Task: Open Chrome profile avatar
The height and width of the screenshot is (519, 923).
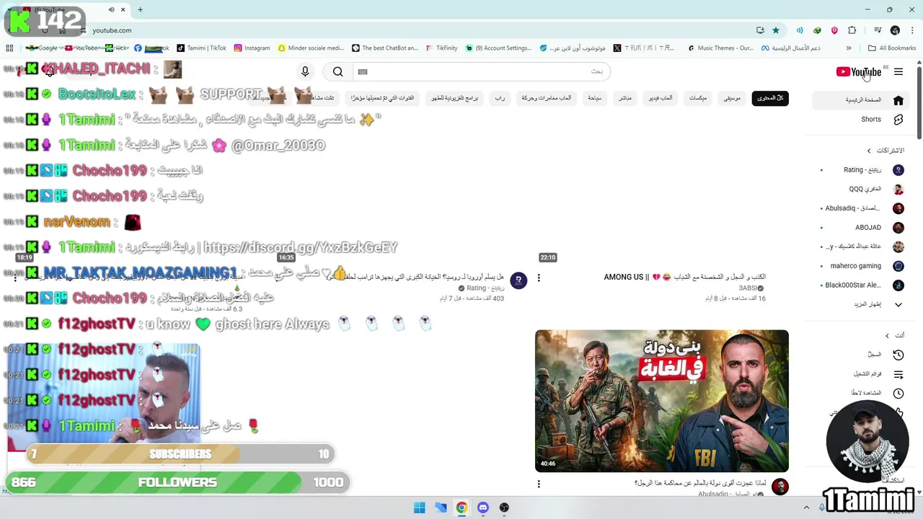Action: (x=895, y=30)
